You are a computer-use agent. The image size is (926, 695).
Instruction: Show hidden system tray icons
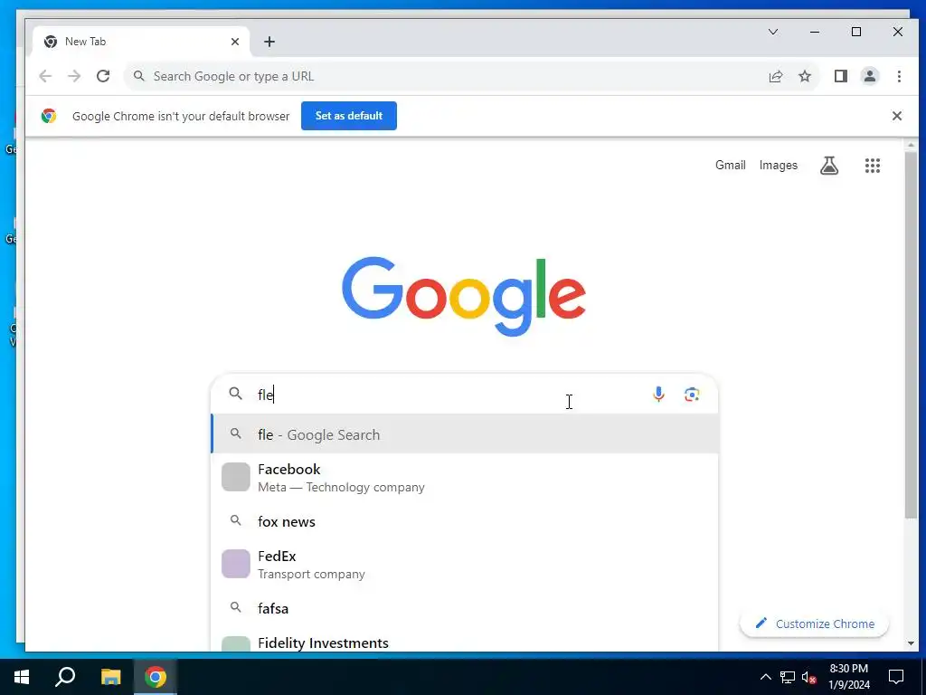tap(765, 677)
